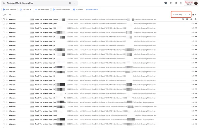199x128 pixels.
Task: Delete the hovered W 10.5 order email
Action: 187,19
